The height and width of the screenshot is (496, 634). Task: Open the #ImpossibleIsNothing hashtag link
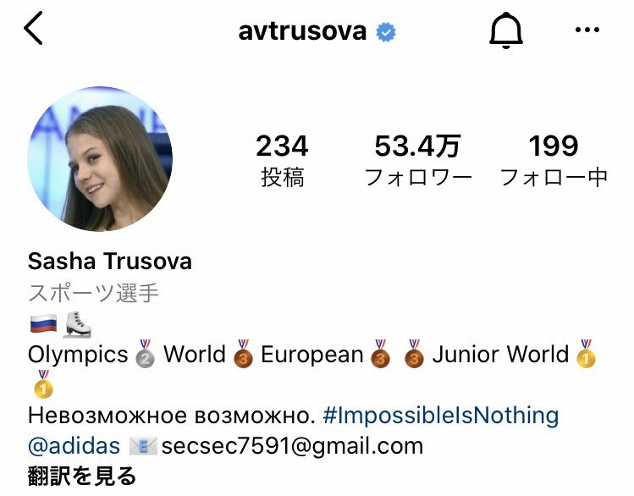[441, 416]
